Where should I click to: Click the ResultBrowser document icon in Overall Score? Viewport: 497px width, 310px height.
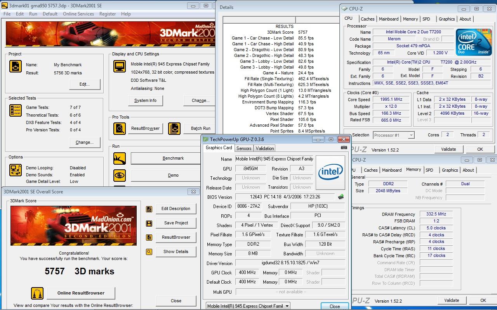tap(149, 238)
